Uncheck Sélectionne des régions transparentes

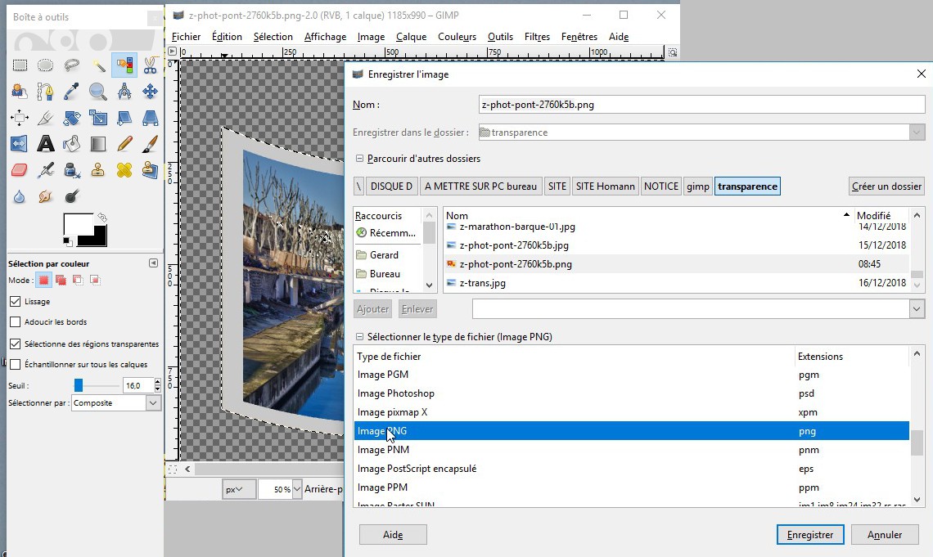(x=16, y=344)
